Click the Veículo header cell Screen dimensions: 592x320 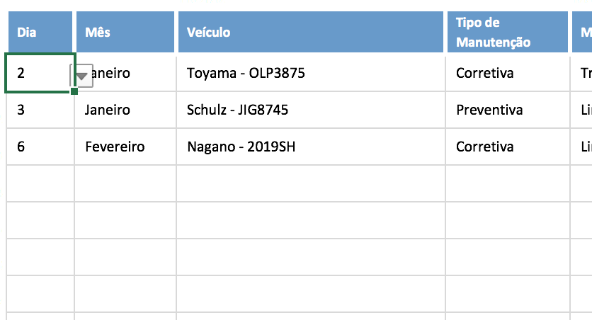(x=310, y=33)
